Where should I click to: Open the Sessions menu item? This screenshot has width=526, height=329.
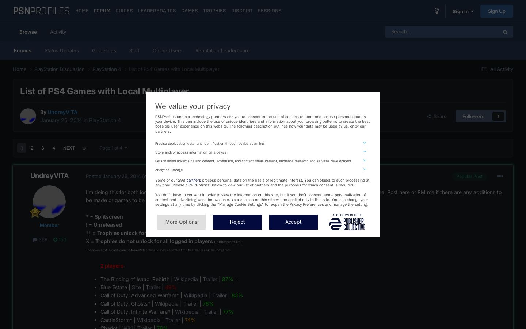coord(270,11)
